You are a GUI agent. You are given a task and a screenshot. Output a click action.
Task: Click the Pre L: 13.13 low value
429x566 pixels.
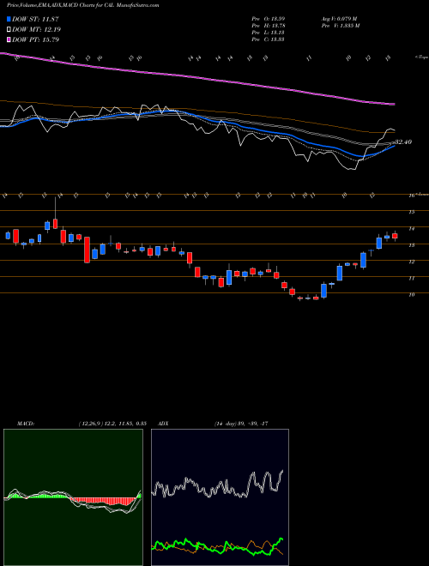pos(269,33)
